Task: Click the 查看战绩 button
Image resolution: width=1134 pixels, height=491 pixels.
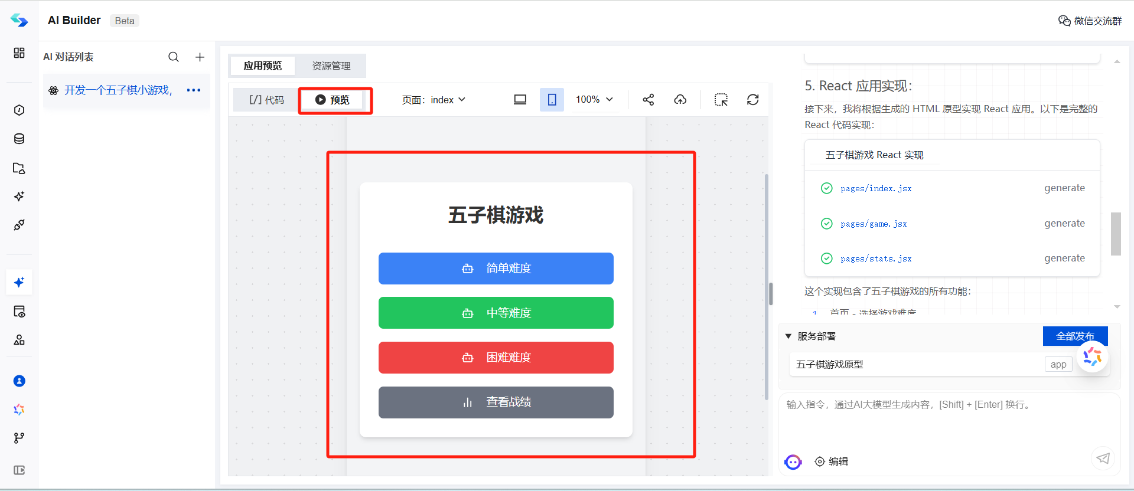Action: 496,402
